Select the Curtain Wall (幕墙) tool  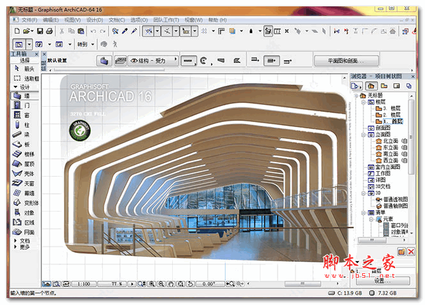[x=25, y=193]
